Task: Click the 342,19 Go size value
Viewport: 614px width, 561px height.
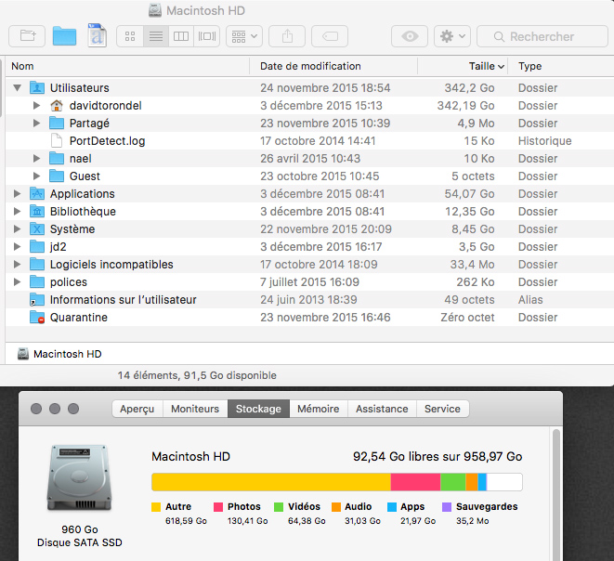Action: [x=465, y=105]
